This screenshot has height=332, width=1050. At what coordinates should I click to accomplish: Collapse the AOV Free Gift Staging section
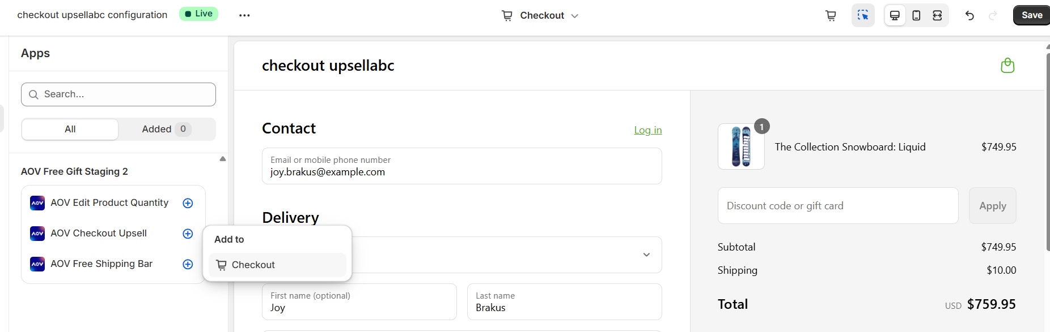(x=223, y=159)
